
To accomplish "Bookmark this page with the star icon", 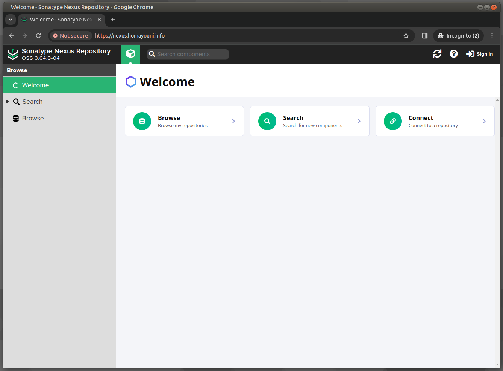I will (406, 36).
